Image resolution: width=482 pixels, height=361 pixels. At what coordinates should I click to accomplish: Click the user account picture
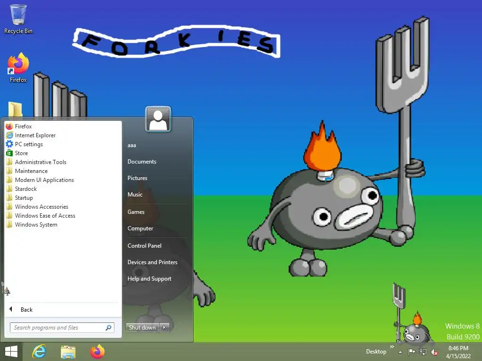158,119
